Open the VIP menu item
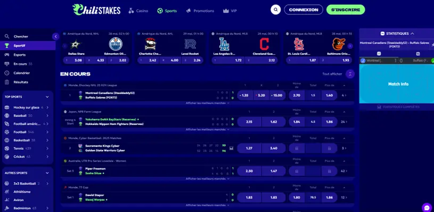This screenshot has width=434, height=212. pos(230,11)
